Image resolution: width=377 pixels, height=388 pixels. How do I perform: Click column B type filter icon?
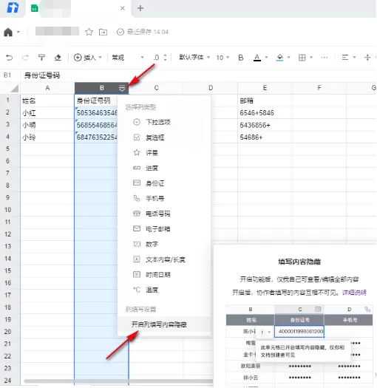click(122, 88)
